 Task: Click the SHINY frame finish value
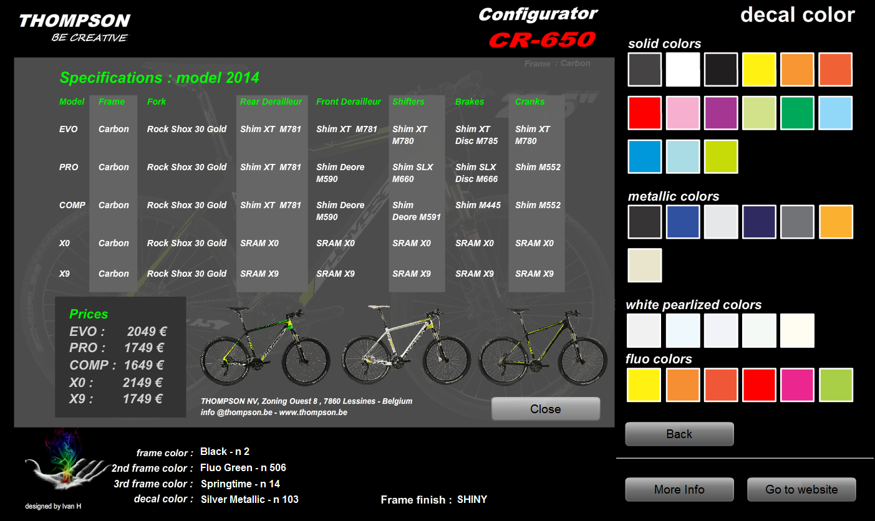click(x=472, y=499)
